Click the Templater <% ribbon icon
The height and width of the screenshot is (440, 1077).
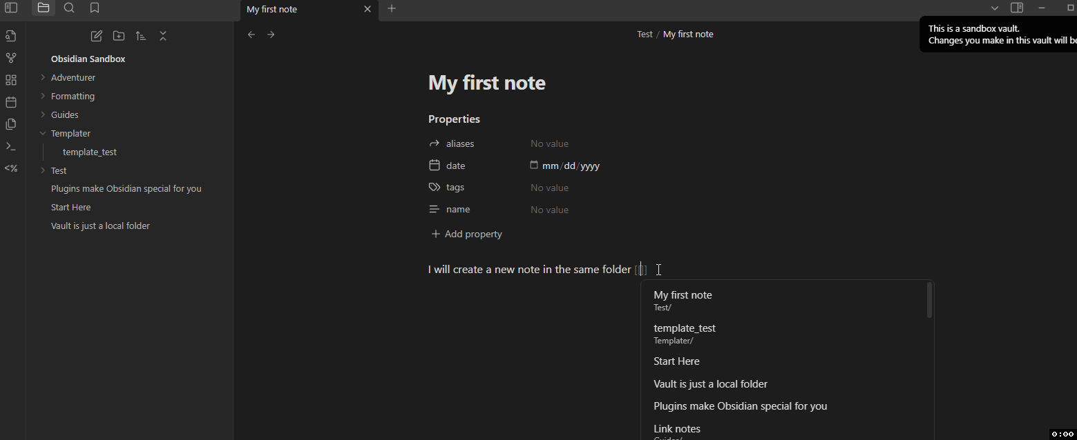coord(11,168)
